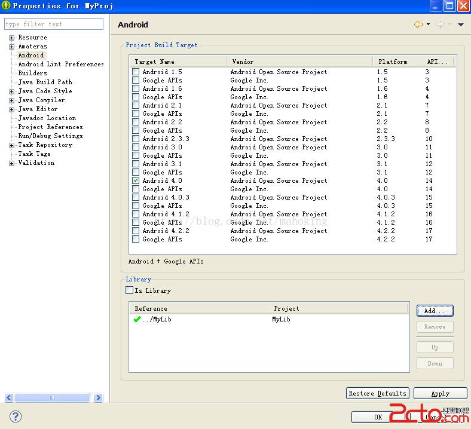Expand the Task Repository node

click(x=11, y=145)
